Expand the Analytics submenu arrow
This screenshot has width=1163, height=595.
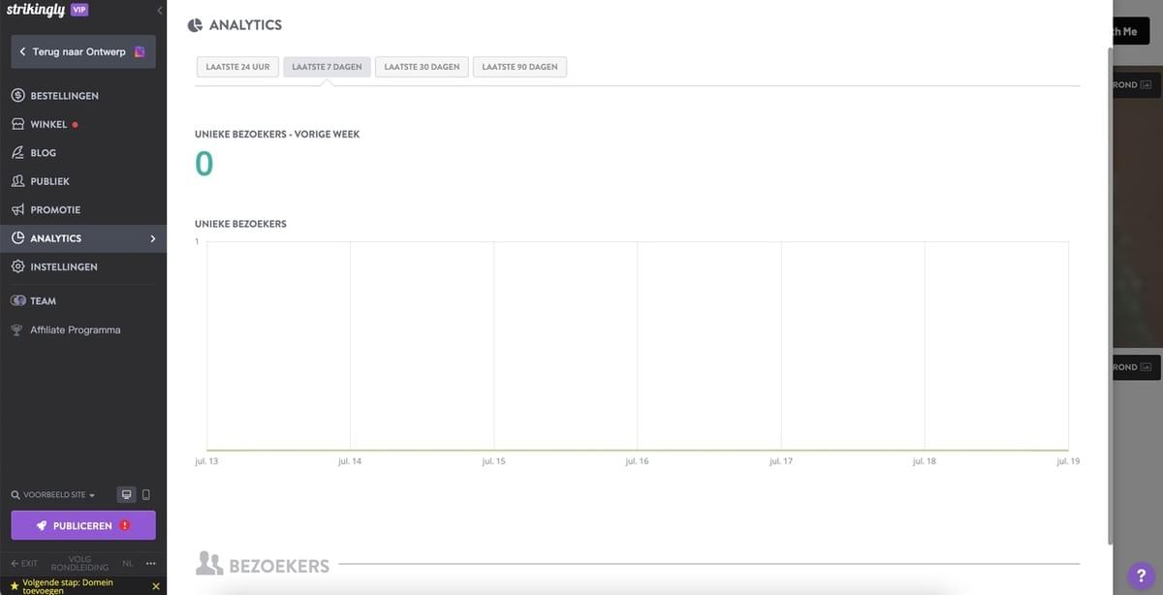pyautogui.click(x=152, y=237)
